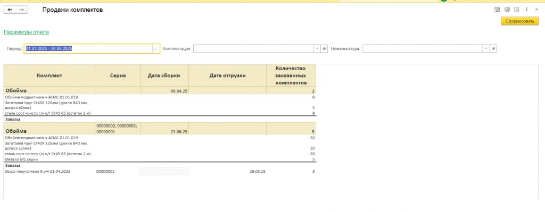This screenshot has height=212, width=545.
Task: Open period chooser via the ellipsis button
Action: [x=156, y=49]
